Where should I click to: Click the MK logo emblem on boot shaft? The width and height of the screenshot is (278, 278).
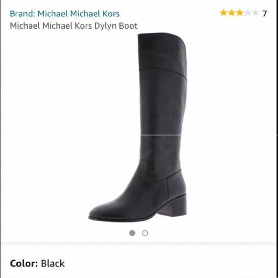click(172, 52)
